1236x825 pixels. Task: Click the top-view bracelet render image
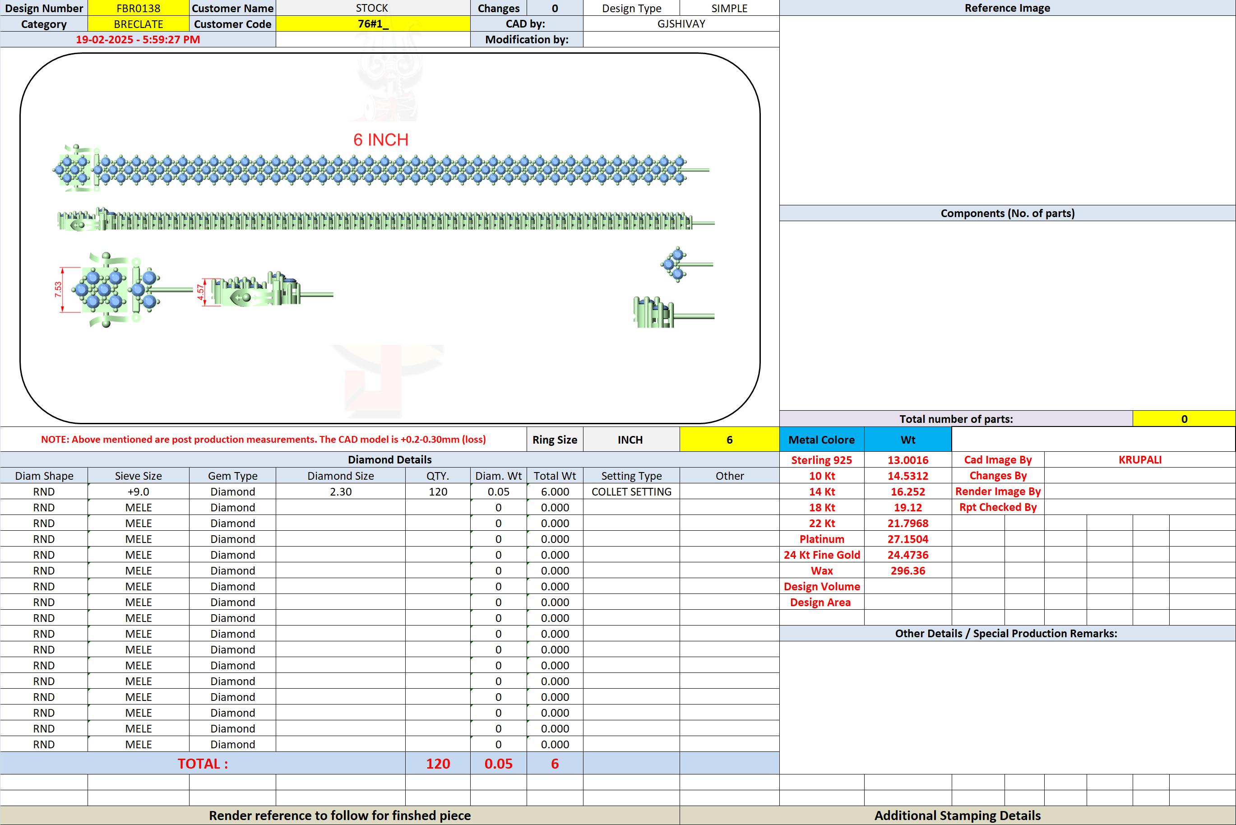(x=381, y=168)
